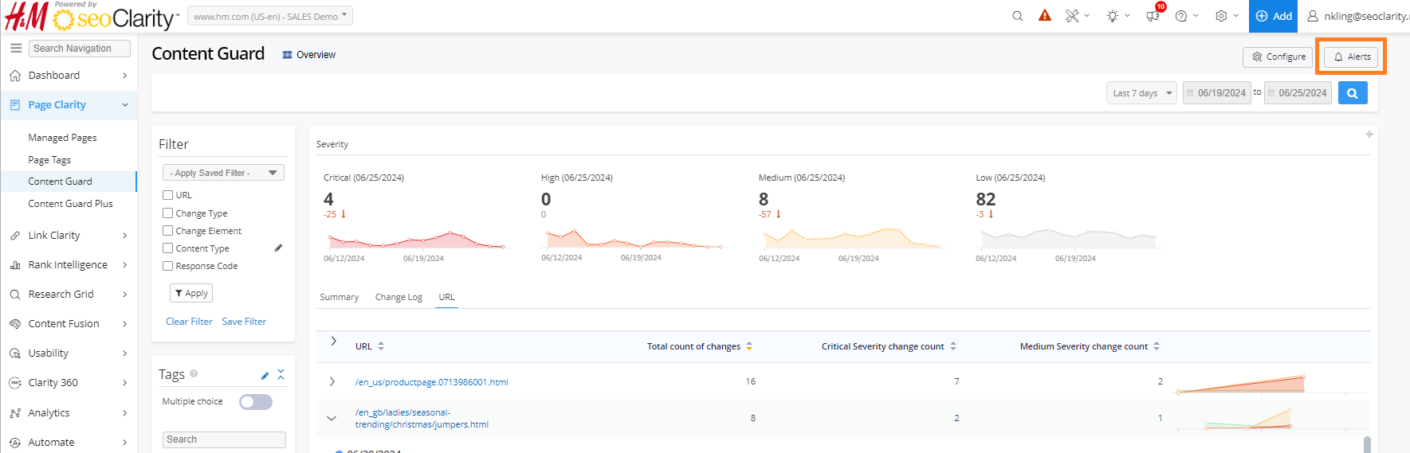Click the Search Navigation input field
Image resolution: width=1410 pixels, height=453 pixels.
click(x=80, y=49)
